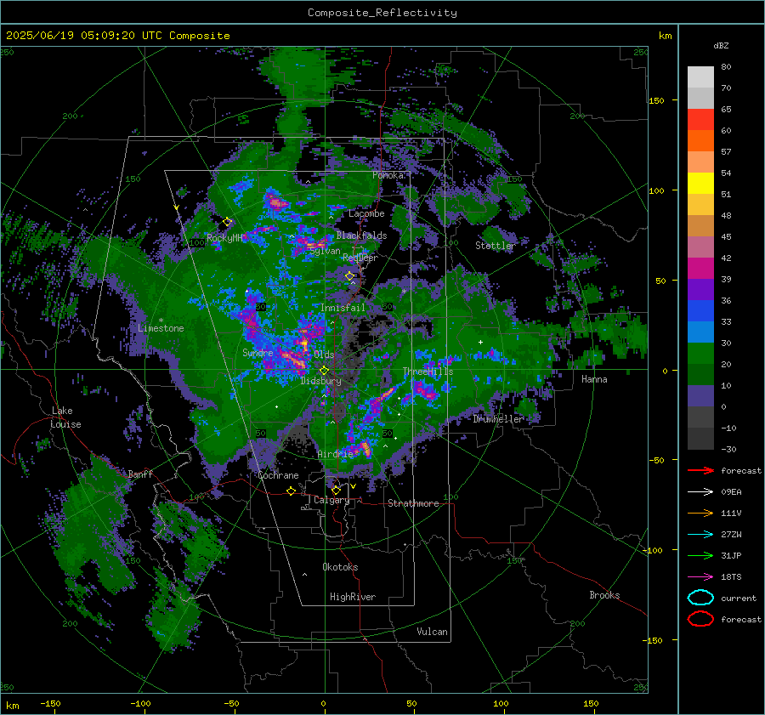Click the Vulcan city label
The image size is (765, 715).
click(x=433, y=632)
